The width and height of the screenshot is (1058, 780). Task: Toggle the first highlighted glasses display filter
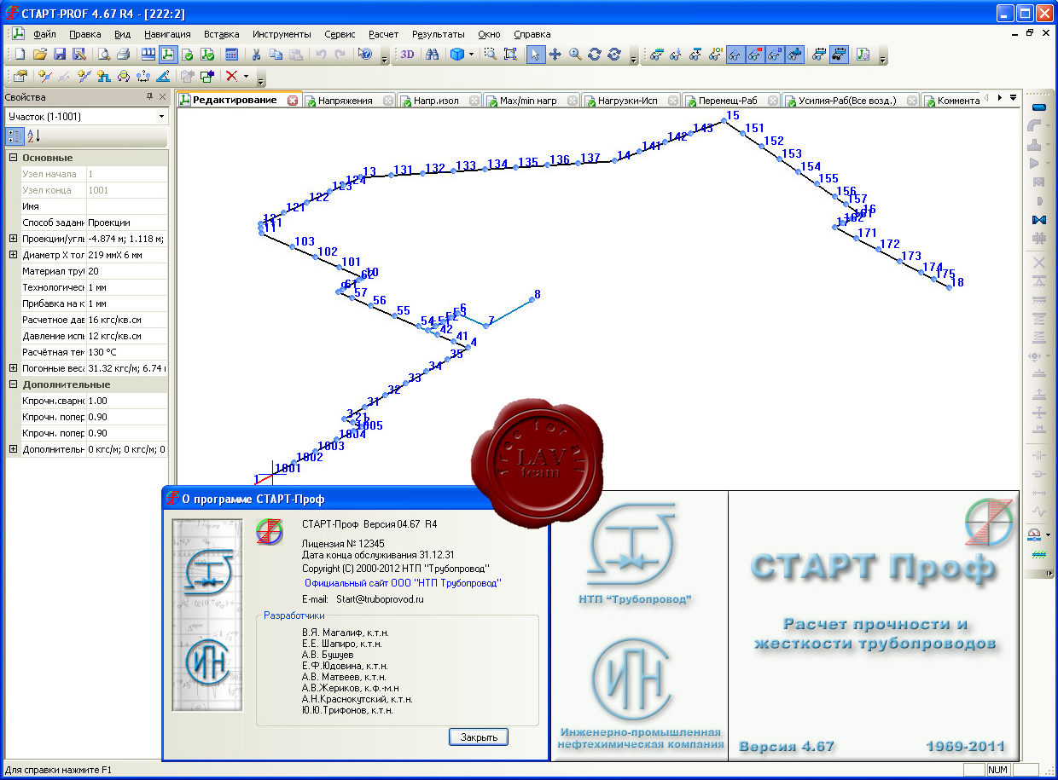coord(735,55)
